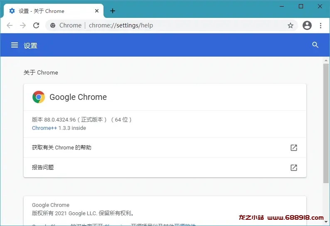330x226 pixels.
Task: Click the Chrome++ link
Action: click(44, 128)
